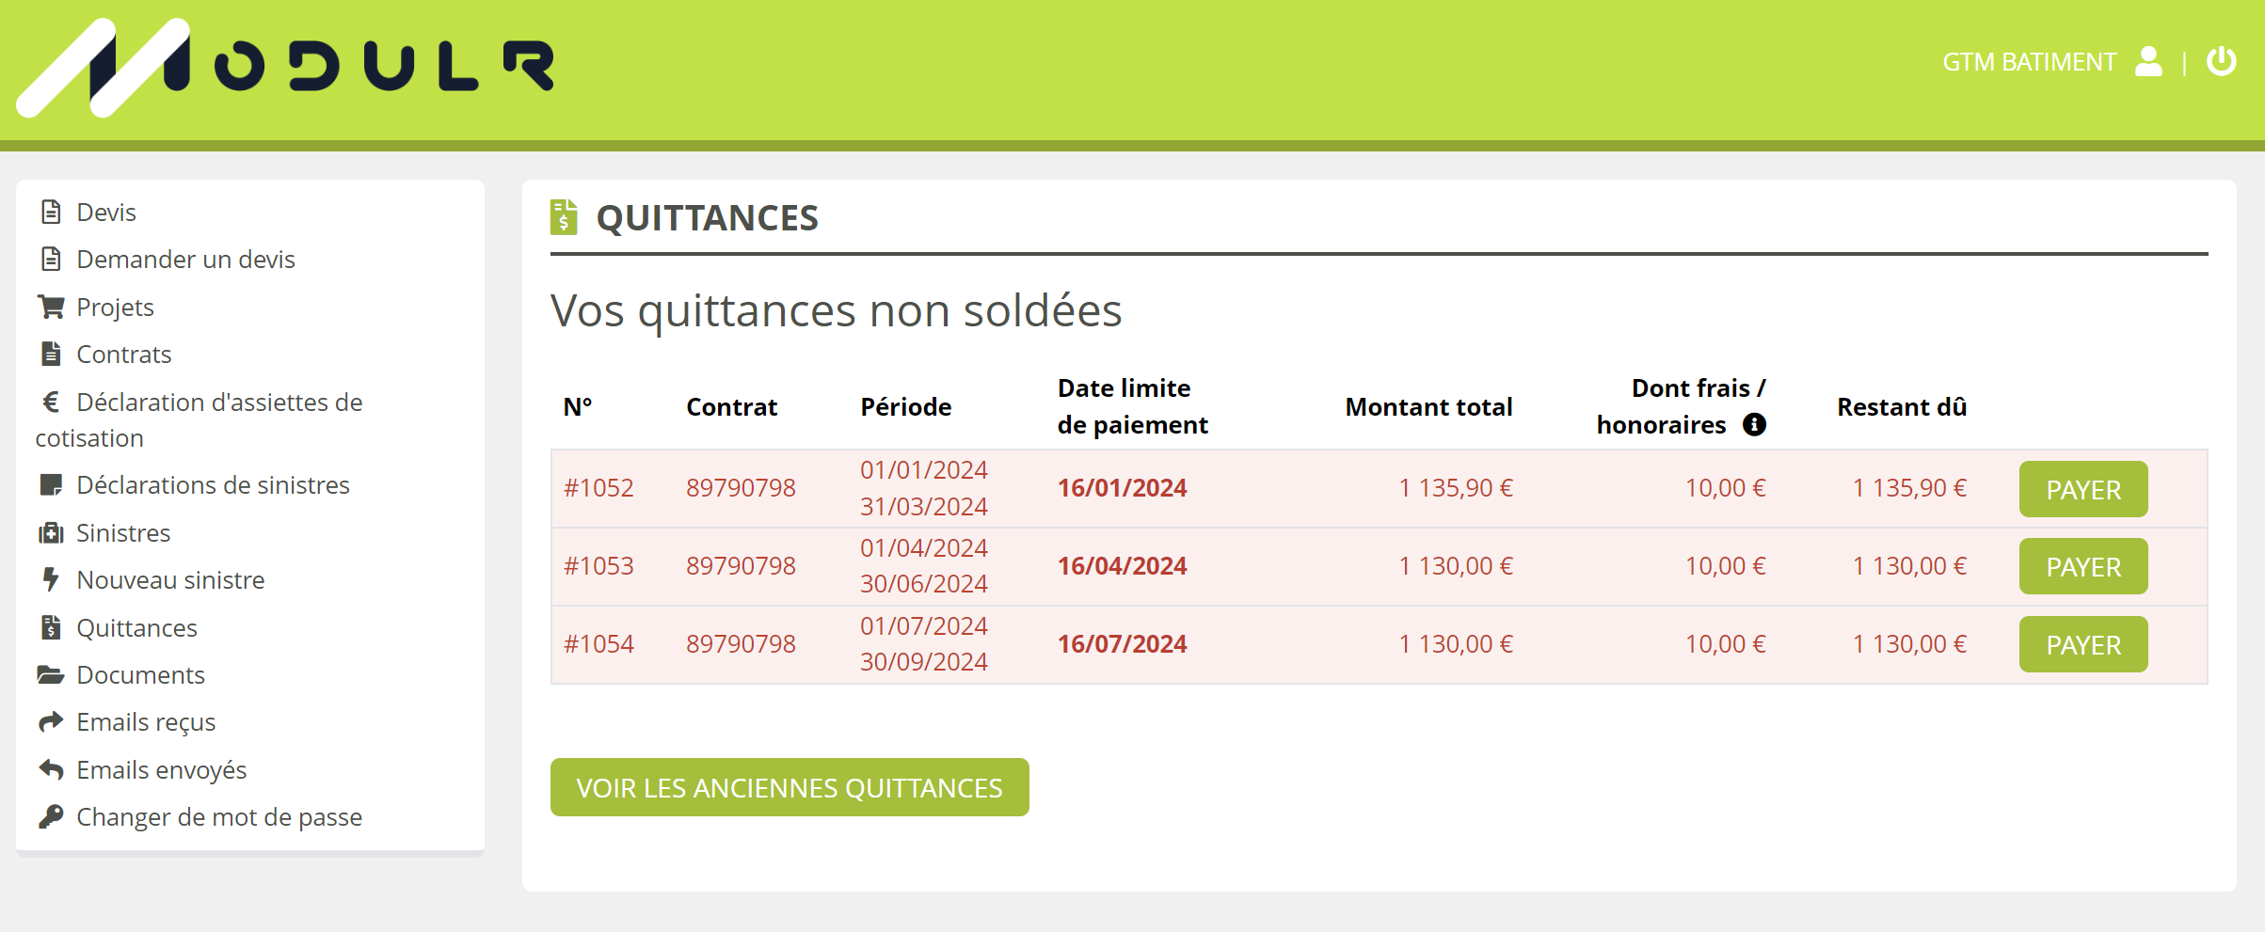Image resolution: width=2265 pixels, height=932 pixels.
Task: Open Emails reçus from the sidebar
Action: point(146,722)
